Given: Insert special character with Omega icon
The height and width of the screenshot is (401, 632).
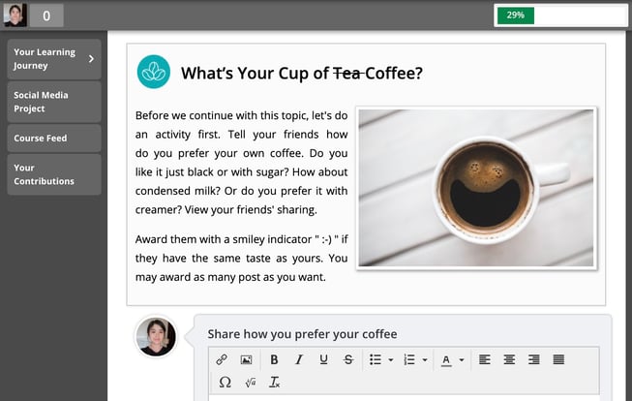Looking at the screenshot, I should [225, 383].
